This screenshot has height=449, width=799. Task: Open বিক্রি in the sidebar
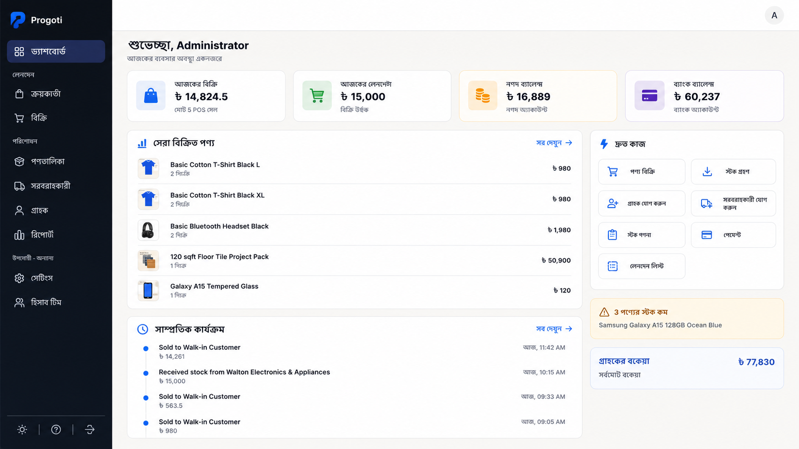click(x=56, y=118)
